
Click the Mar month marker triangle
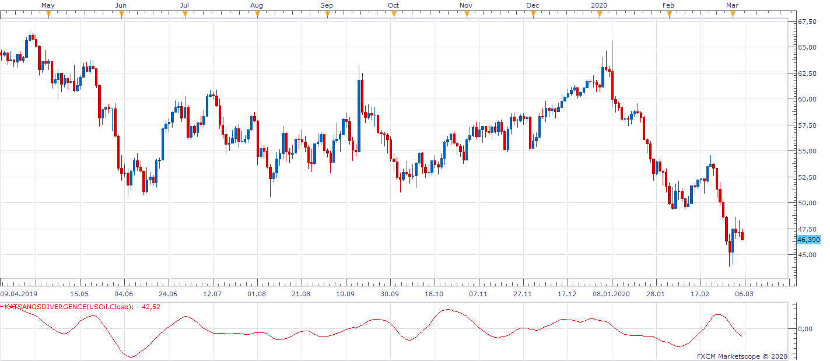(733, 15)
